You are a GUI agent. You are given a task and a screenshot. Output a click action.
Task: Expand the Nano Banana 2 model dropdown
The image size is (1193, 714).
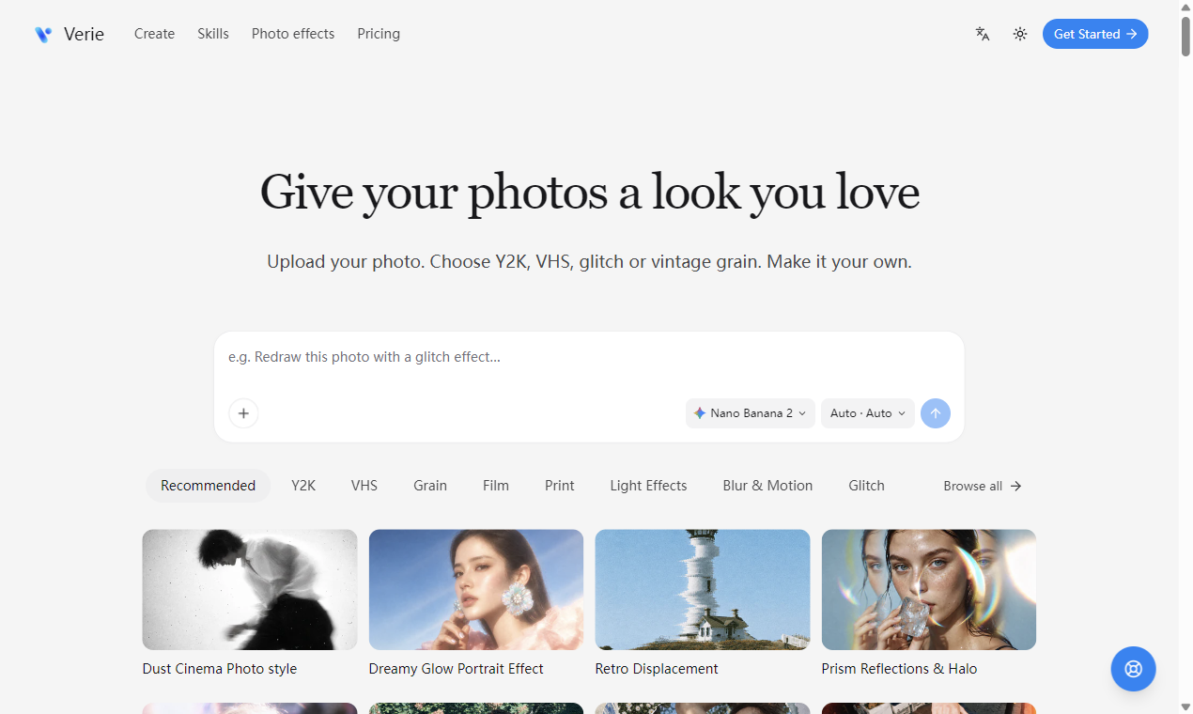tap(751, 413)
